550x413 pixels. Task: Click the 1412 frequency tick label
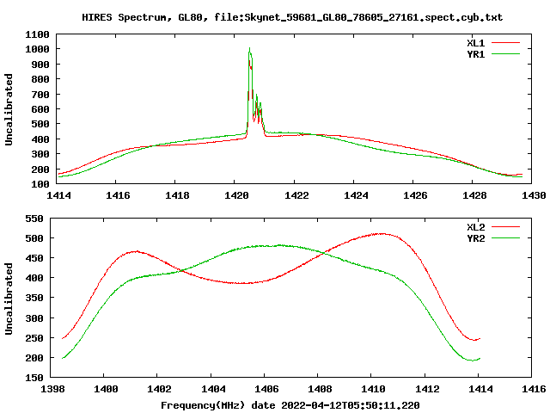click(427, 389)
